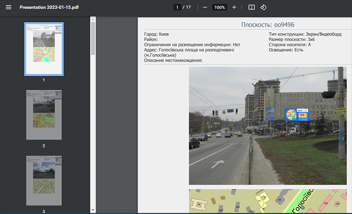Click the total page count 17

click(x=189, y=8)
